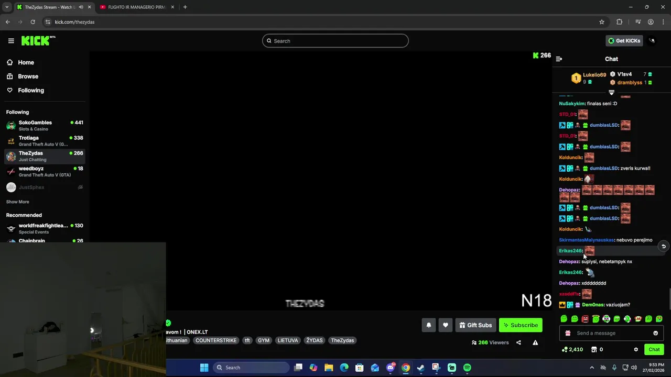Click taskbar Search box
Viewport: 671px width, 377px height.
coord(251,368)
